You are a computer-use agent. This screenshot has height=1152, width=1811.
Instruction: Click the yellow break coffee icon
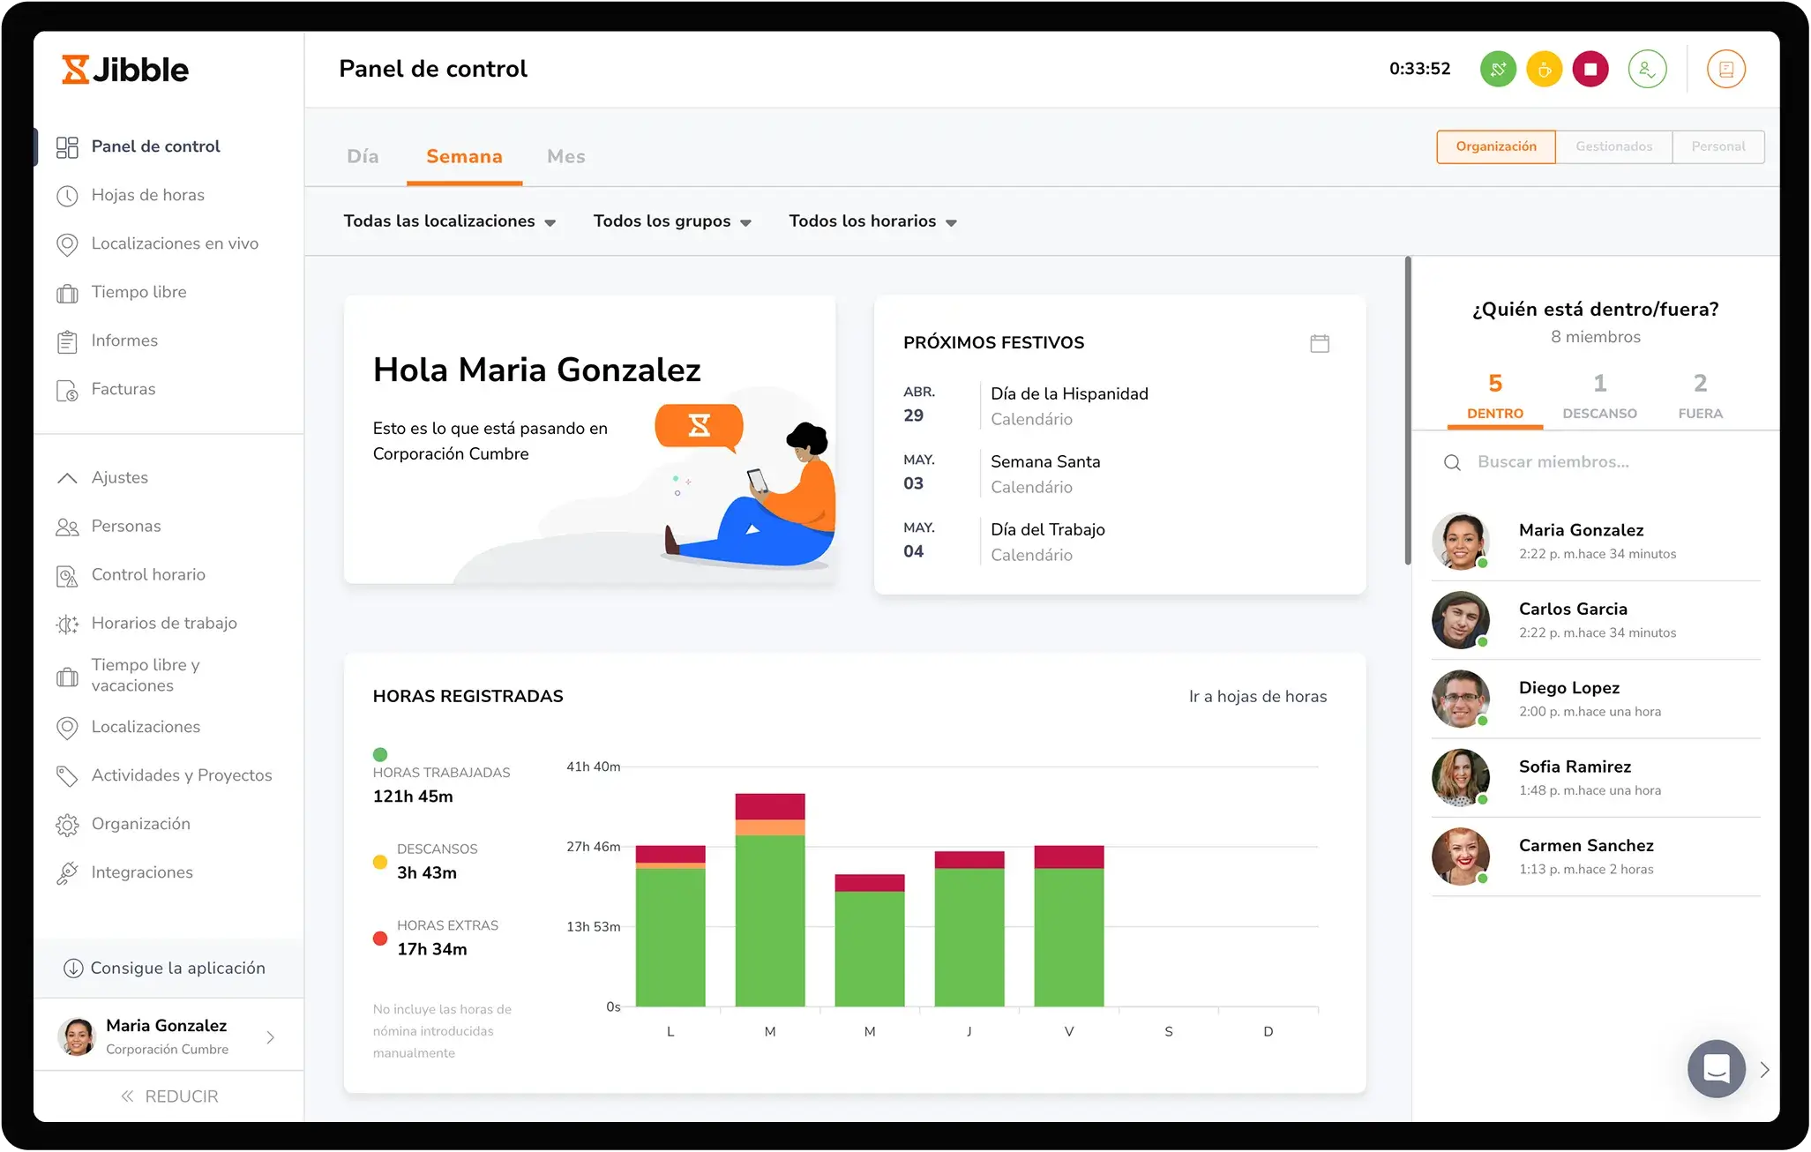coord(1545,69)
